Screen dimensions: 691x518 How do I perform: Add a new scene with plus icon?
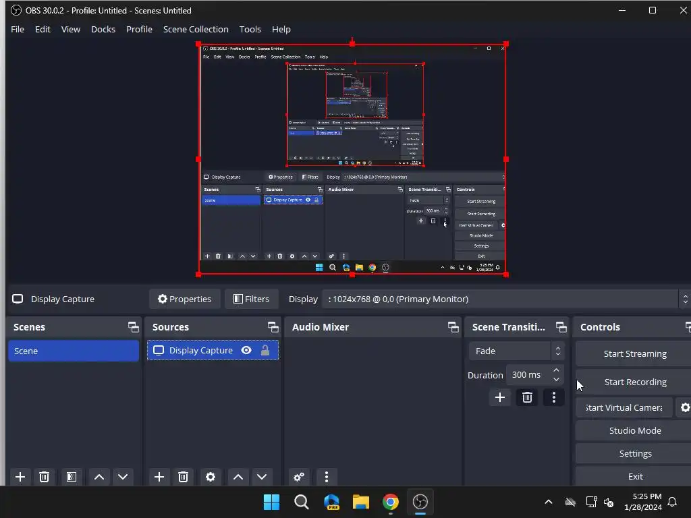click(x=20, y=477)
